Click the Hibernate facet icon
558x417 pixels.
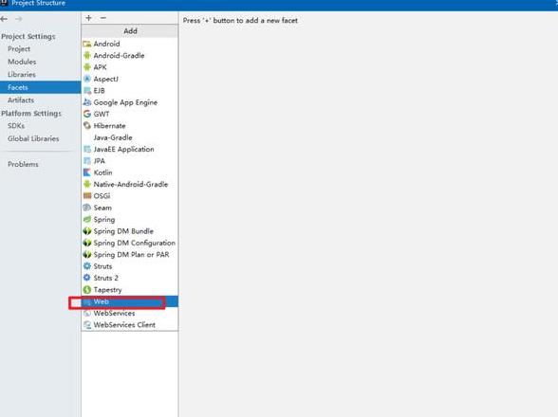(87, 125)
